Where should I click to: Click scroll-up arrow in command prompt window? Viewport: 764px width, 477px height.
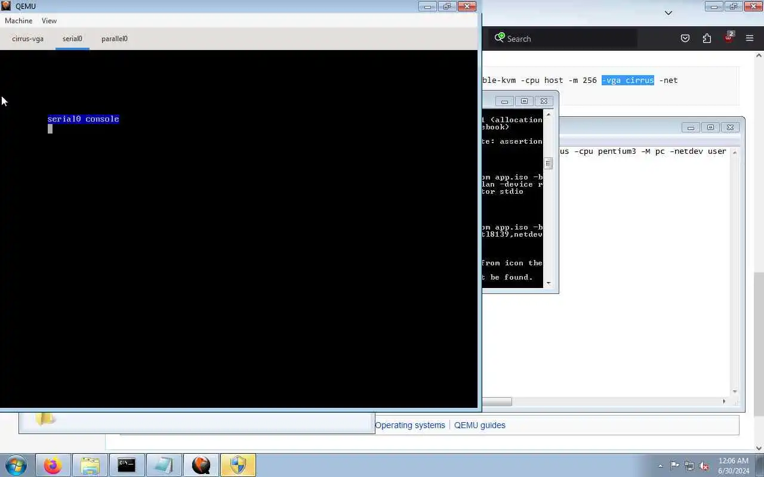[x=549, y=114]
